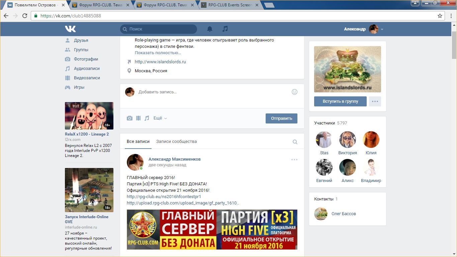
Task: Click Запуск Interlude-Online GVE ad title
Action: (87, 219)
